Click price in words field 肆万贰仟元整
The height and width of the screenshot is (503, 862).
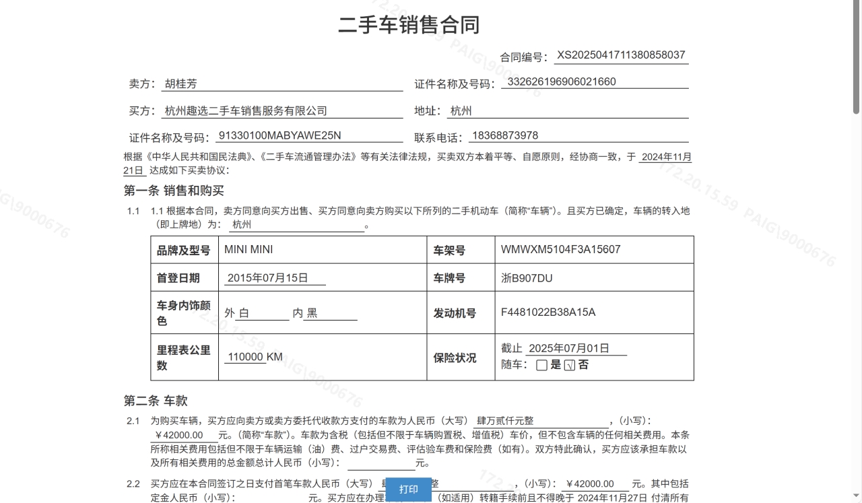tap(541, 420)
